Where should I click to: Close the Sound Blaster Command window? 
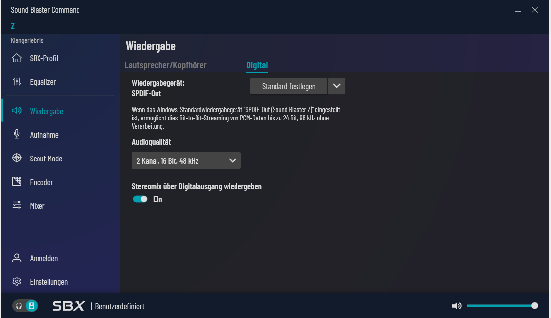pos(535,10)
